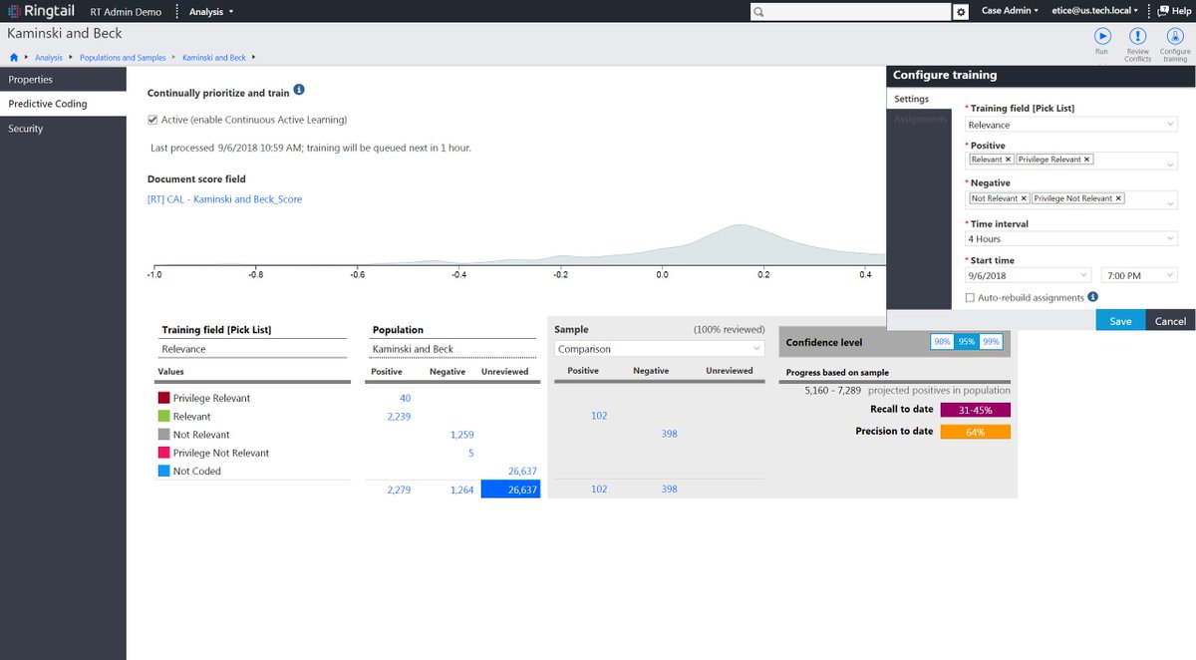Open the CAL Kaminski and Beck_Score link
Image resolution: width=1196 pixels, height=660 pixels.
pos(224,199)
